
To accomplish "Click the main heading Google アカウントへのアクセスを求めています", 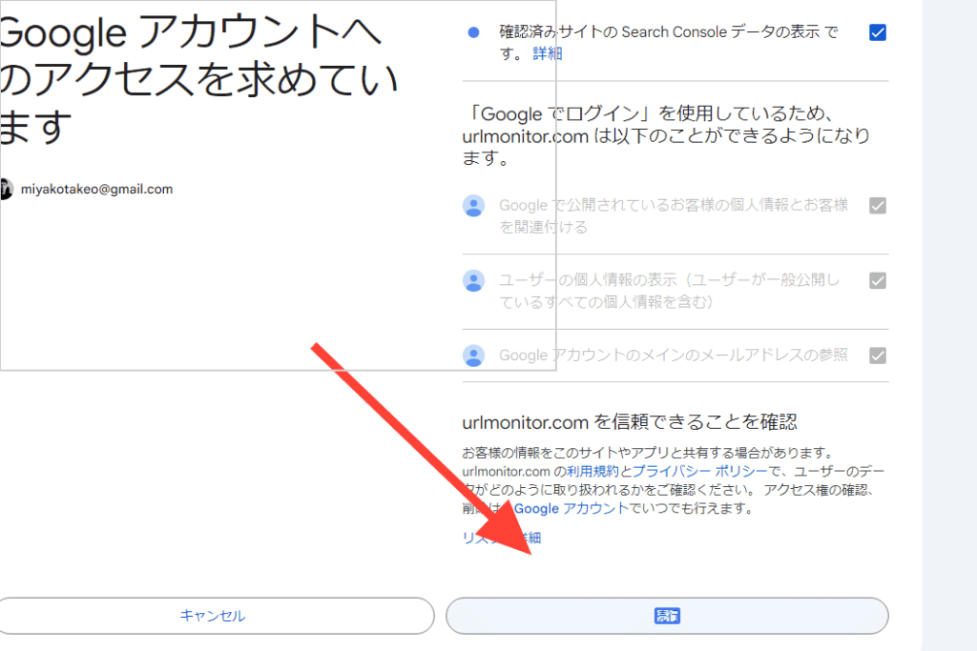I will click(198, 79).
